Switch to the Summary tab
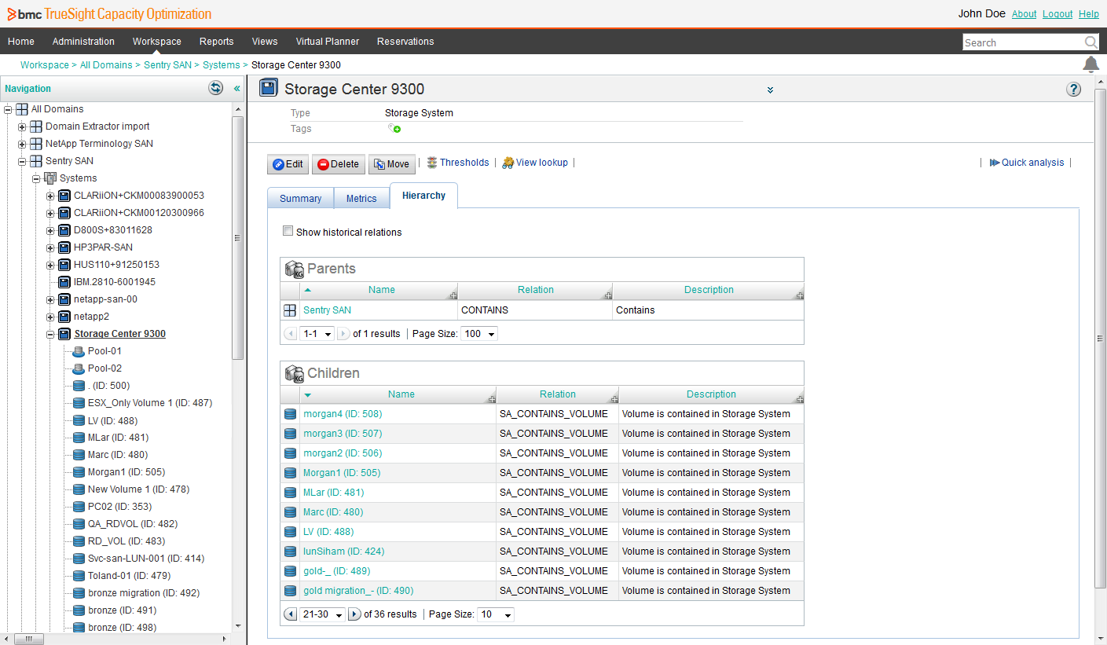 click(301, 199)
